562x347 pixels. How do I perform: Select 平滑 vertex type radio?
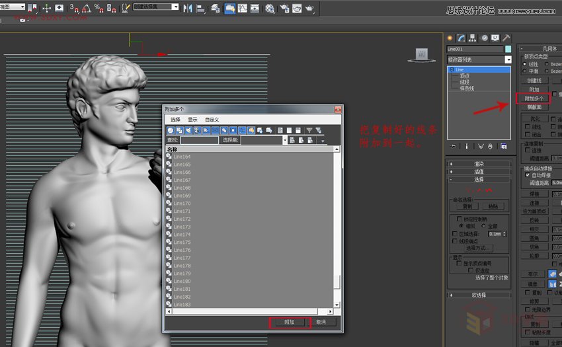(524, 71)
